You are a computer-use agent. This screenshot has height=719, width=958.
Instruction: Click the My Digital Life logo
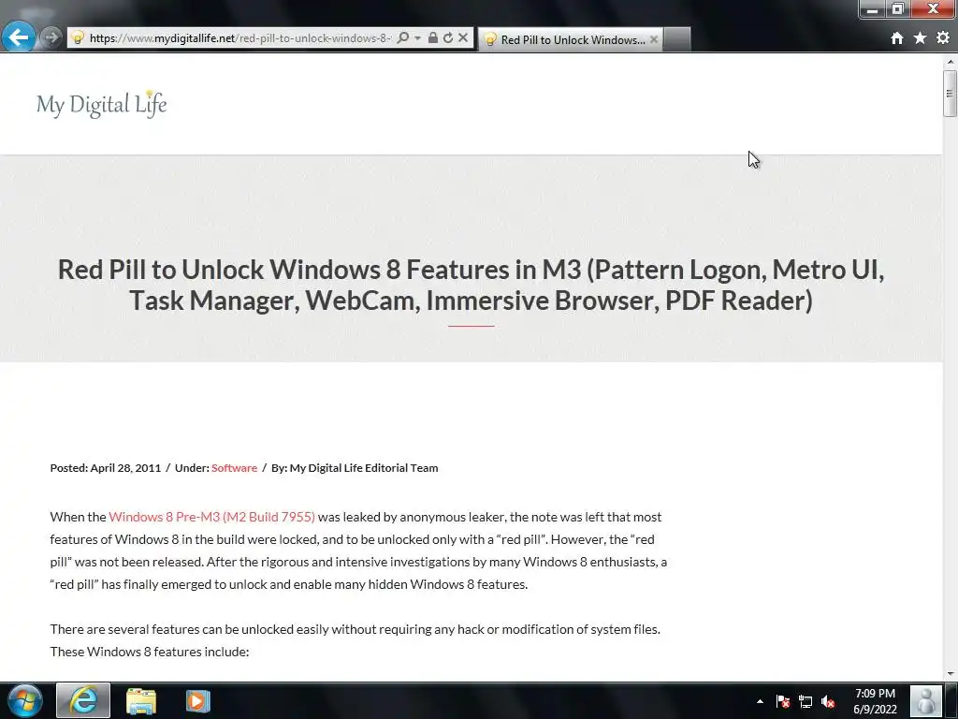pos(101,104)
